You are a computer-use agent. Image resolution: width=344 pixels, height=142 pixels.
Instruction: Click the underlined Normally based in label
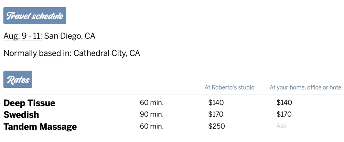[x=37, y=54]
